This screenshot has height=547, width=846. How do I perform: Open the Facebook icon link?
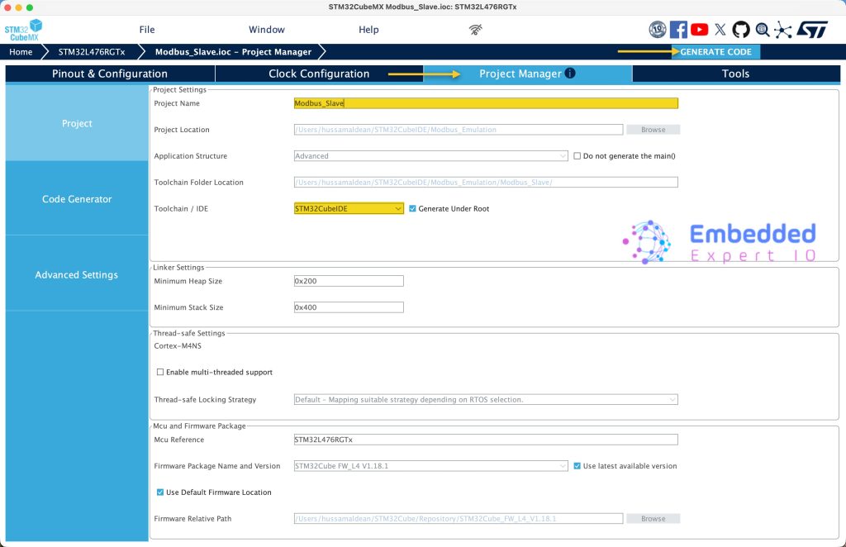tap(678, 30)
